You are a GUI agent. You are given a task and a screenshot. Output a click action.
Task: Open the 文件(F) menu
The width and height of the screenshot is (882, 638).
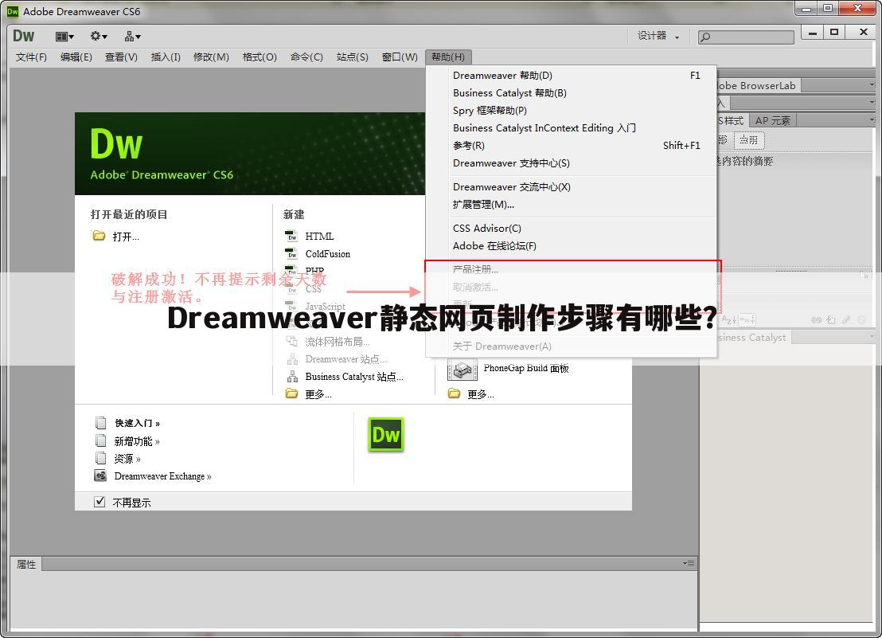pos(32,57)
